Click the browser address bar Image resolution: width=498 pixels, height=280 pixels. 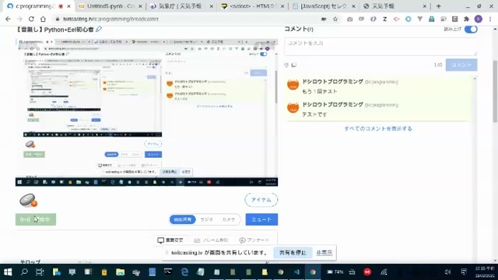click(188, 19)
